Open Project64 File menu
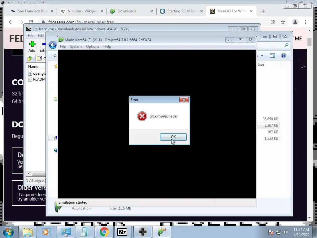 (x=63, y=46)
